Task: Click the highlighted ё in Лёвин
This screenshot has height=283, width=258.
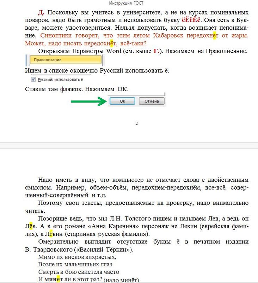Action: click(x=51, y=234)
